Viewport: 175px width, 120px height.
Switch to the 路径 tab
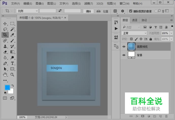point(144,20)
